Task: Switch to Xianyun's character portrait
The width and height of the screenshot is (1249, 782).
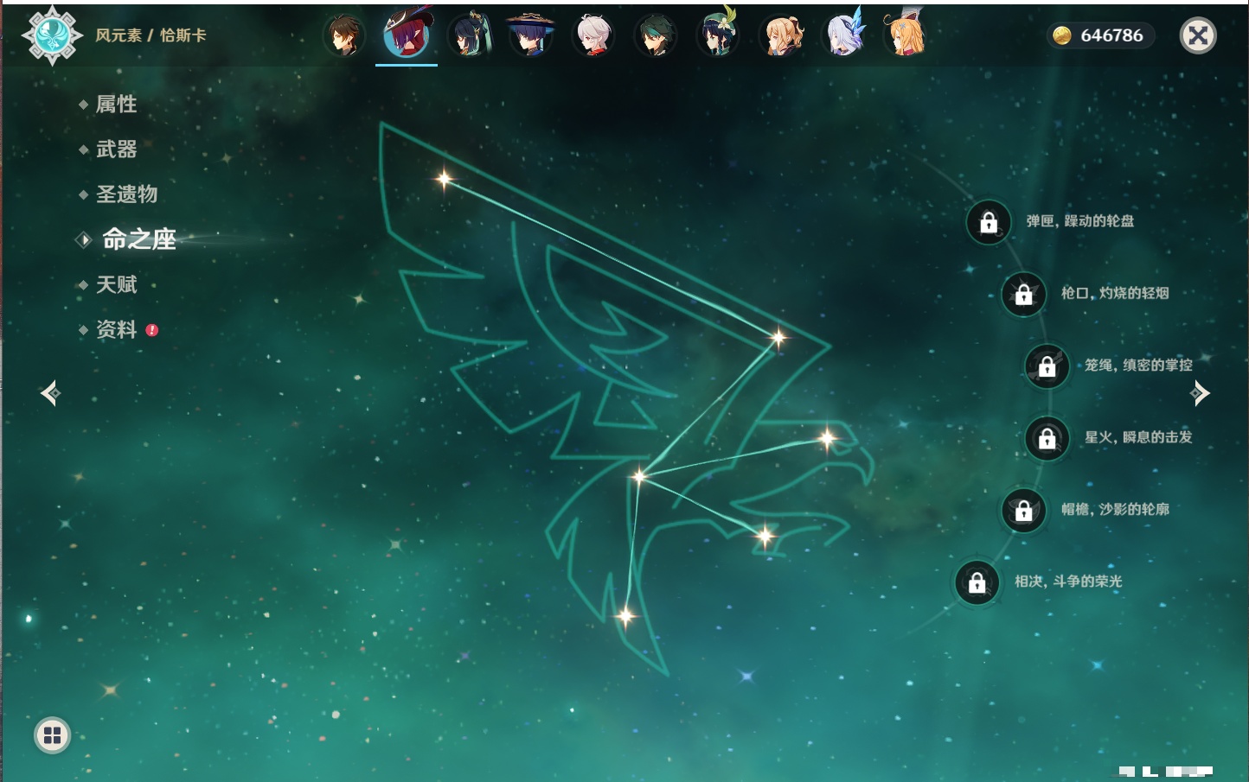Action: pyautogui.click(x=469, y=36)
